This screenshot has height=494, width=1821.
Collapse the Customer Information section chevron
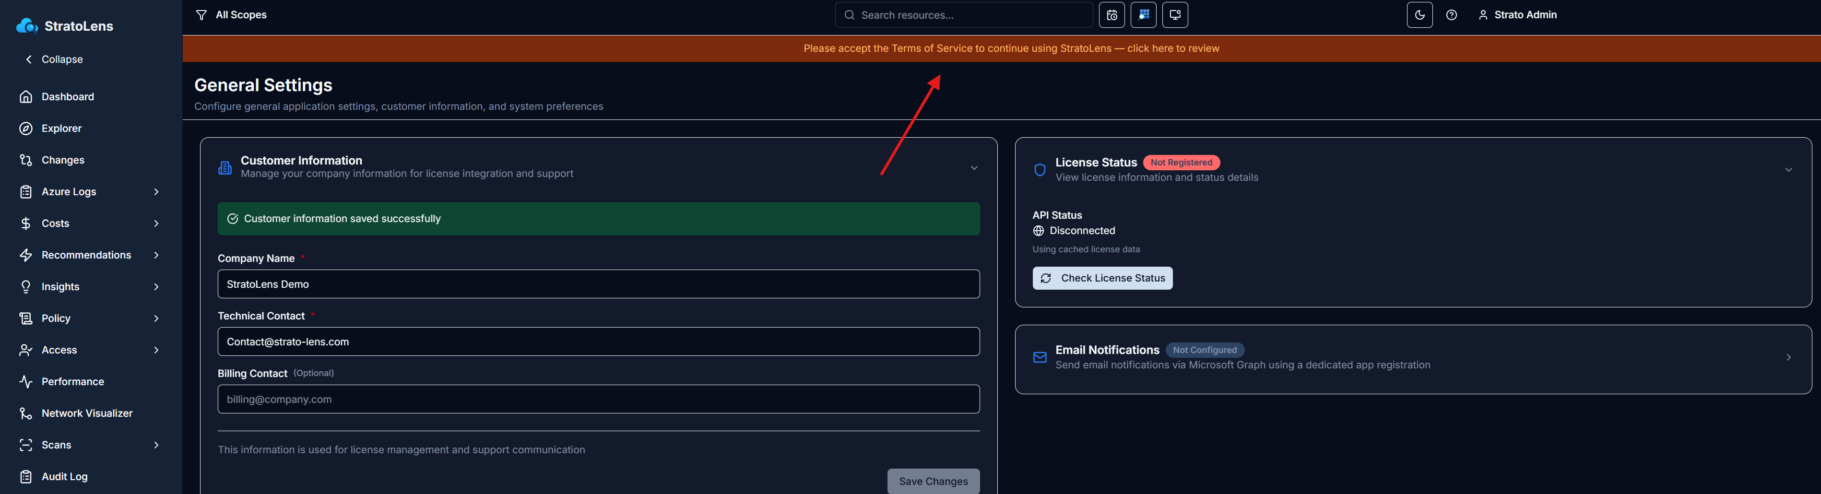[973, 168]
